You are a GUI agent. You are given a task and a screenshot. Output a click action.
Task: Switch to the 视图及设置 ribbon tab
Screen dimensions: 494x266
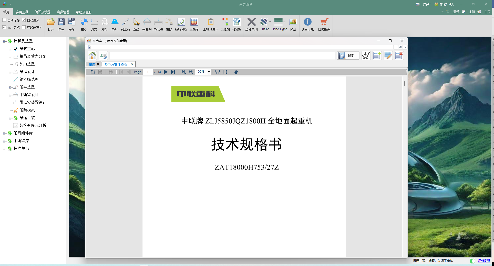point(43,12)
